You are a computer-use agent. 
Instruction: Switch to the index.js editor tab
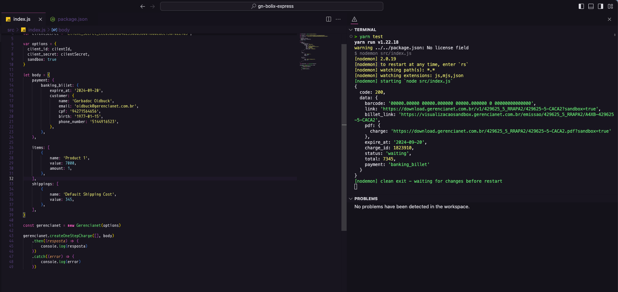click(x=22, y=19)
